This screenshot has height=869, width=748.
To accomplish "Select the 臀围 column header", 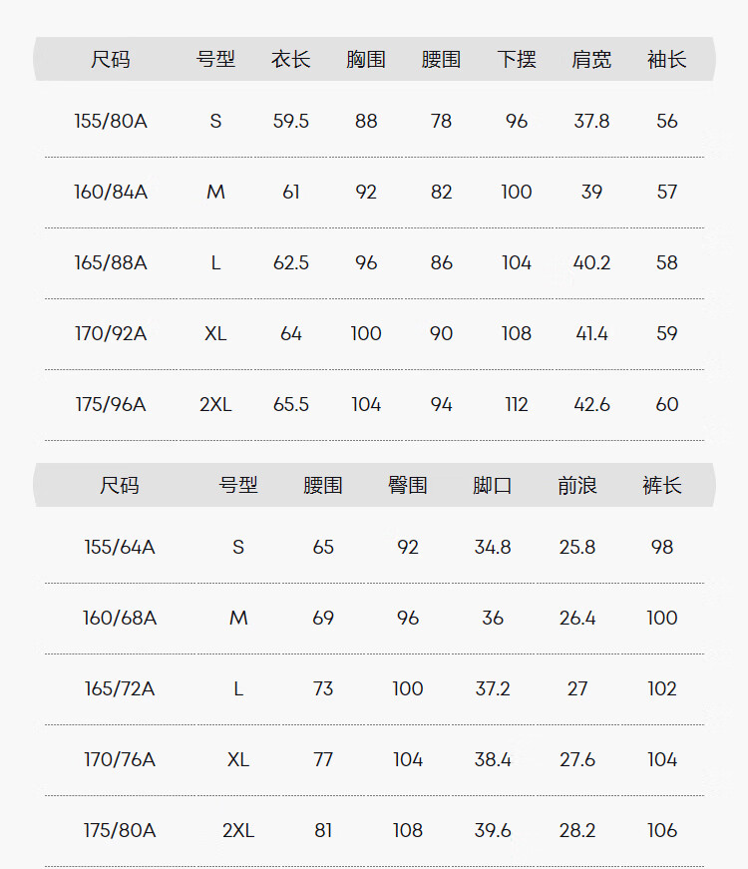I will 408,486.
